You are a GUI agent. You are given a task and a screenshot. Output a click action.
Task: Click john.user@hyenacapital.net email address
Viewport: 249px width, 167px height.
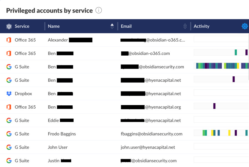(x=148, y=147)
